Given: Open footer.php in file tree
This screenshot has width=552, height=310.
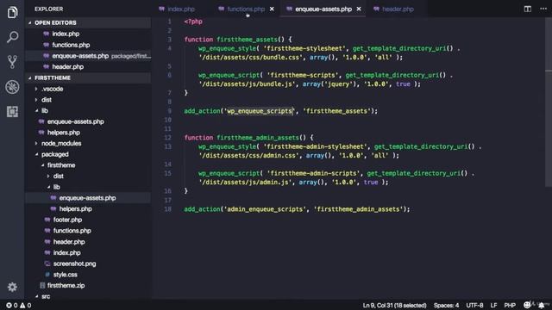Looking at the screenshot, I should point(67,220).
